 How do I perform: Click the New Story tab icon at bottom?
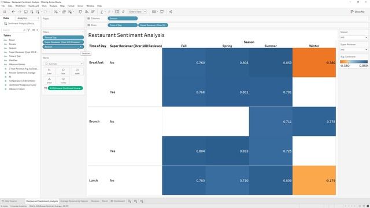142,201
